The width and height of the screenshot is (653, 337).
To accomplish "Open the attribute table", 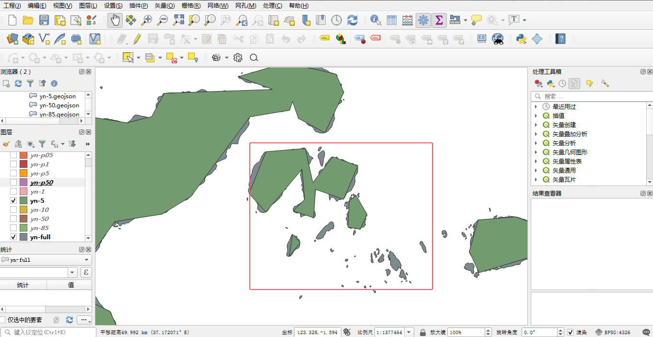I will 392,20.
